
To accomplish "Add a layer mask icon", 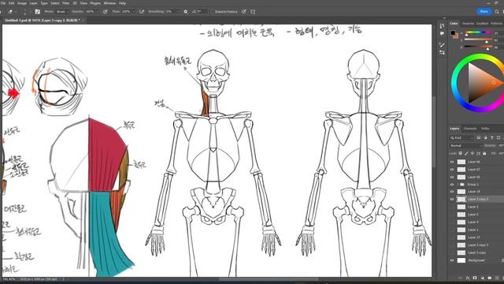I will coord(475,278).
